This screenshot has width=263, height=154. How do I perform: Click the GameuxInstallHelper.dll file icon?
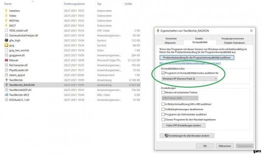6,36
